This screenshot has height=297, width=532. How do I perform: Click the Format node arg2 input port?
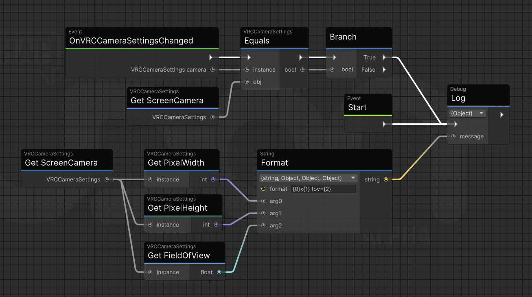(263, 225)
